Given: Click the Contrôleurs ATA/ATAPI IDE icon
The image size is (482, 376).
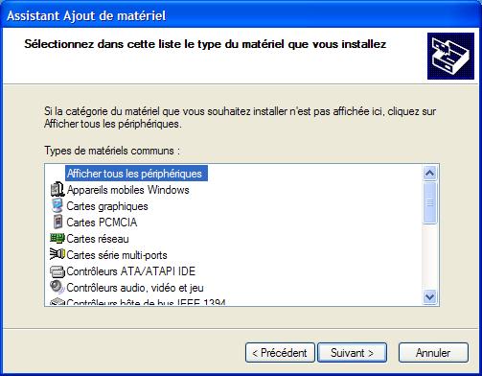Looking at the screenshot, I should pyautogui.click(x=57, y=271).
